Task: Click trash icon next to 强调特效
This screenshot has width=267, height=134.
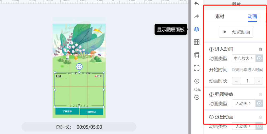Action: (x=260, y=94)
